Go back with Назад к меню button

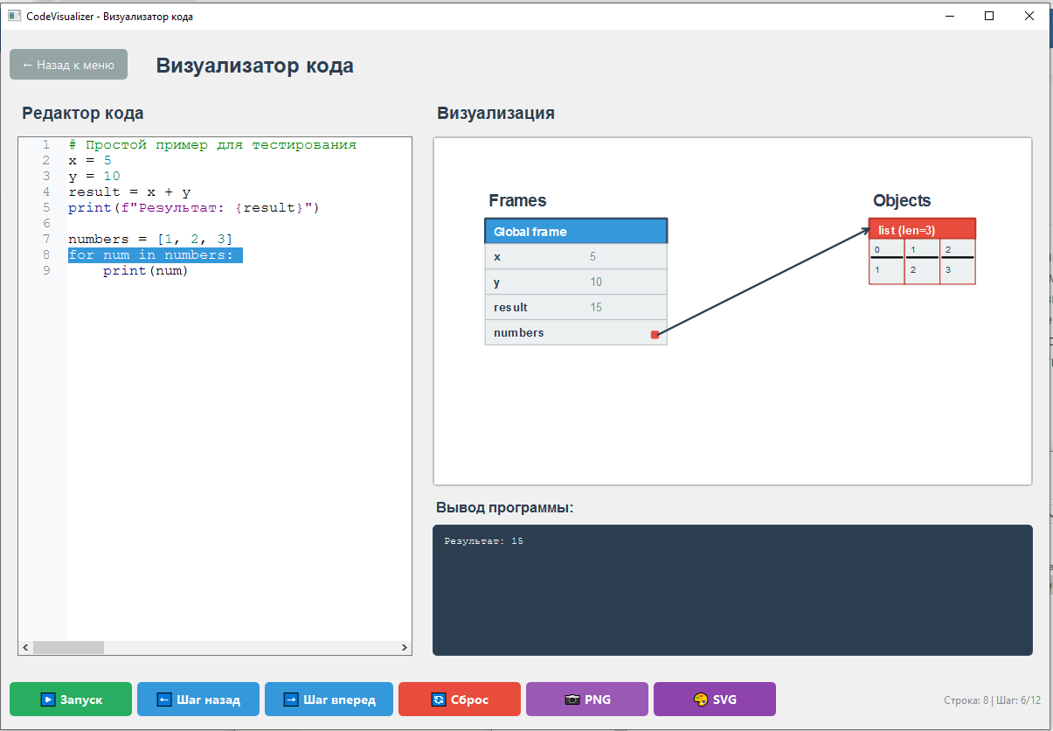coord(68,65)
